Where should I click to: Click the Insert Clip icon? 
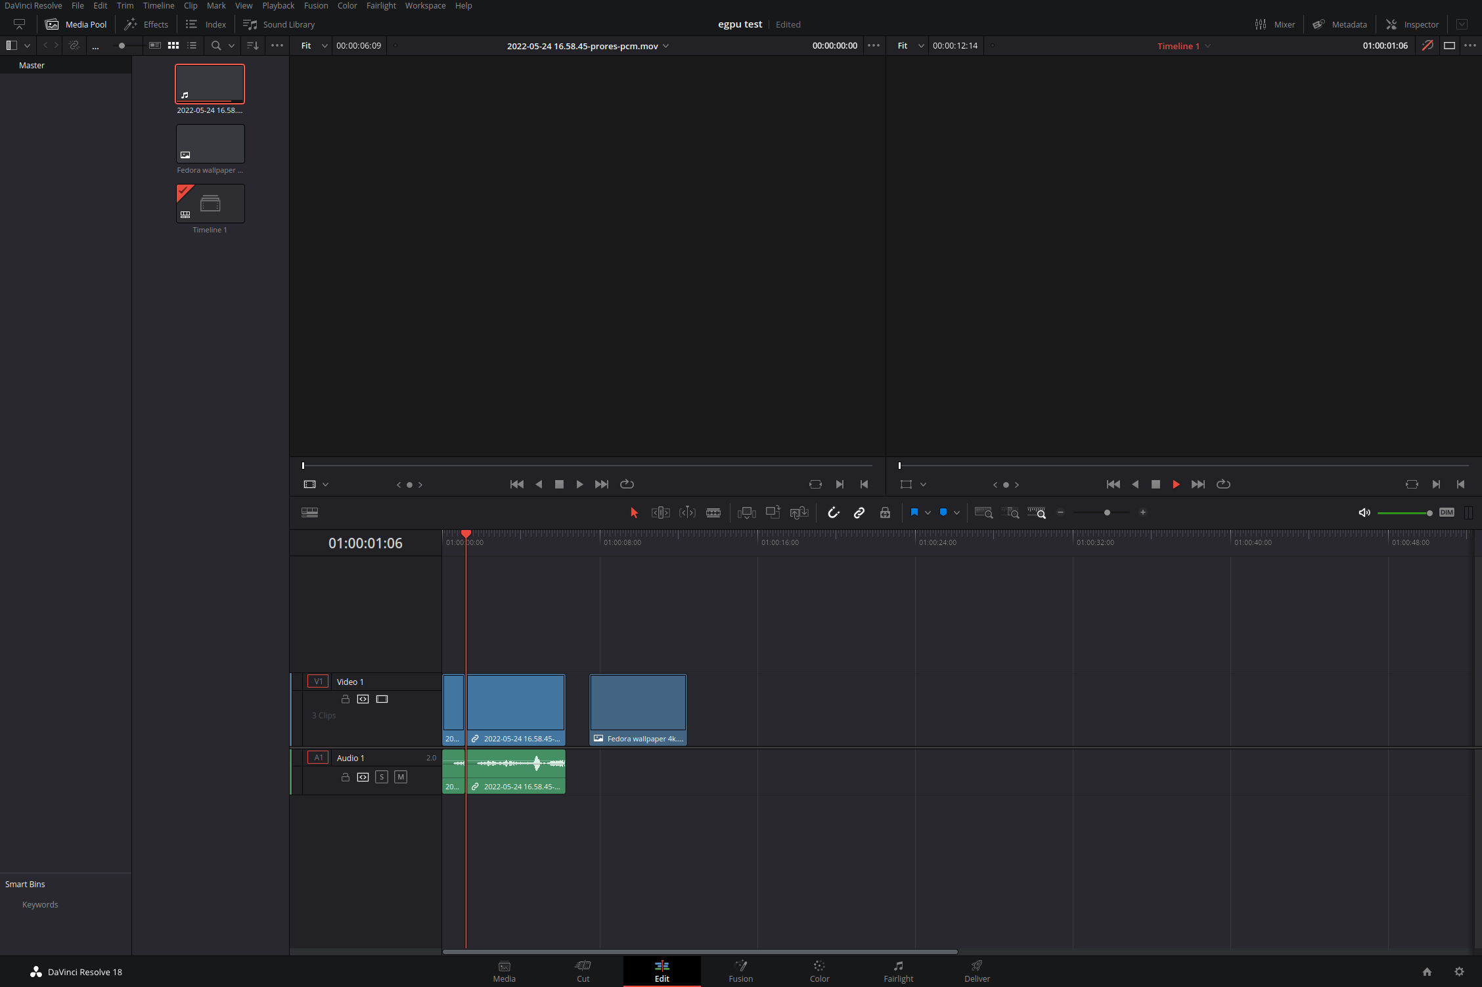[747, 513]
